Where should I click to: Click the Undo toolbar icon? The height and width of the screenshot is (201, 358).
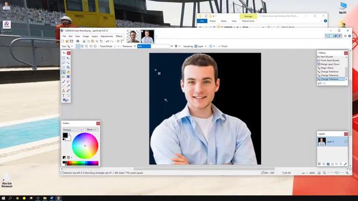[107, 41]
